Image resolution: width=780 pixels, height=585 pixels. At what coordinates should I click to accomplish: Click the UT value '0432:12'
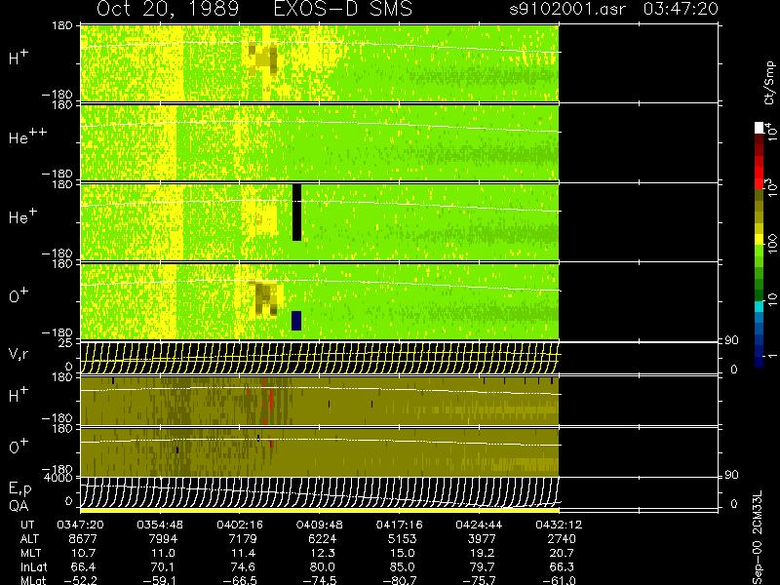pyautogui.click(x=558, y=525)
